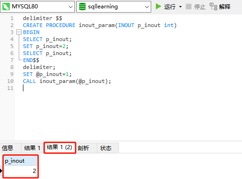The width and height of the screenshot is (242, 179).
Task: Click the BEGIN keyword on line 3
Action: click(x=31, y=32)
